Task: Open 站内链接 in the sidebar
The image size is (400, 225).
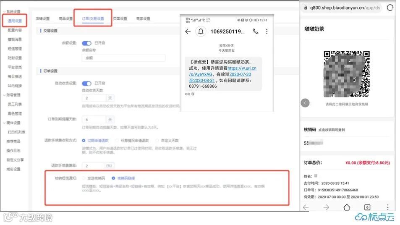Action: (15, 86)
